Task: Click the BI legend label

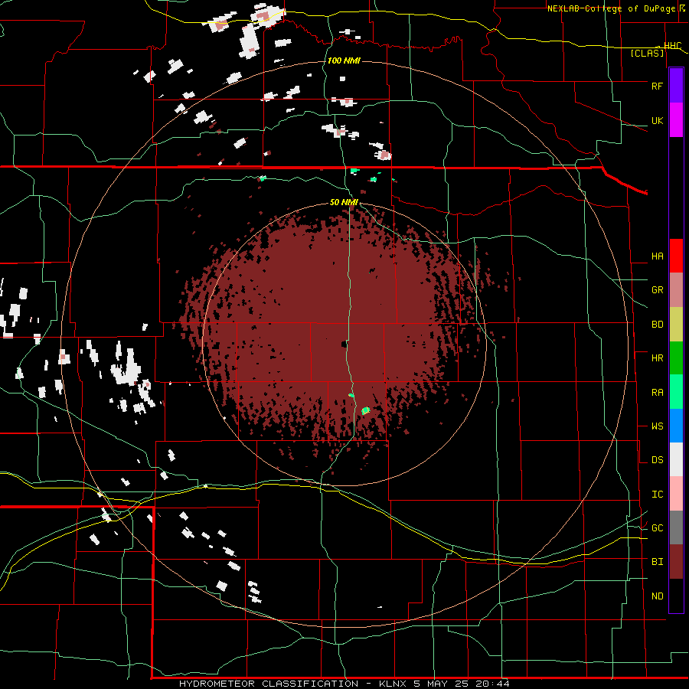Action: [x=657, y=562]
